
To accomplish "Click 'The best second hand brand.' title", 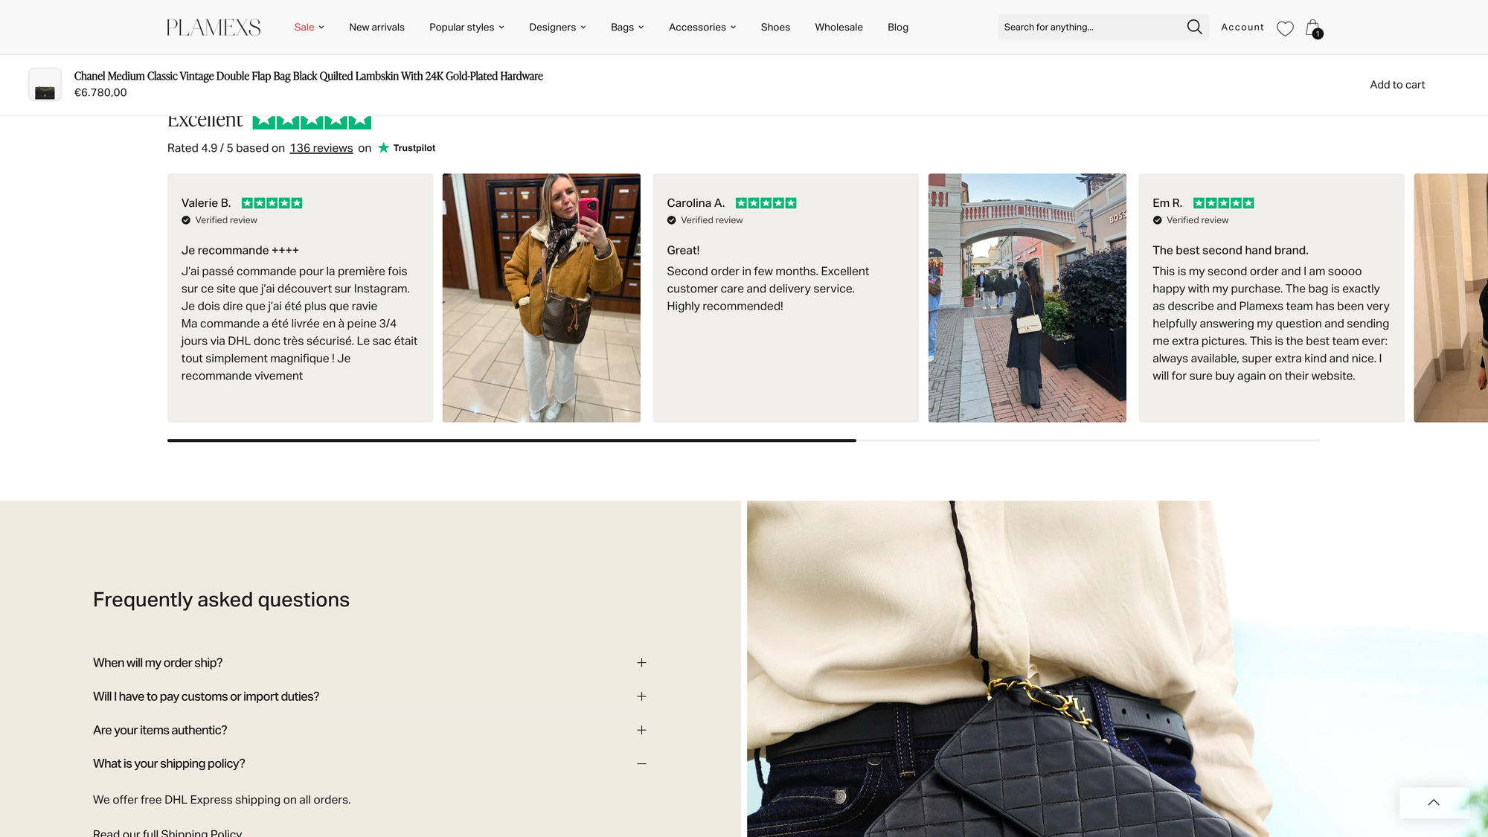I will coord(1230,251).
